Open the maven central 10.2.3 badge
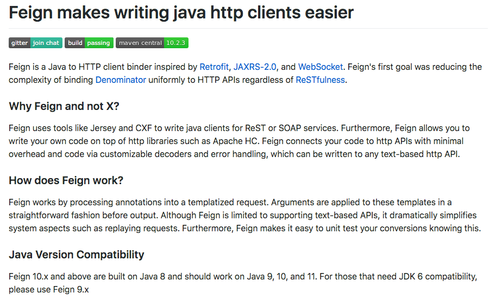Image resolution: width=496 pixels, height=299 pixels. click(152, 43)
